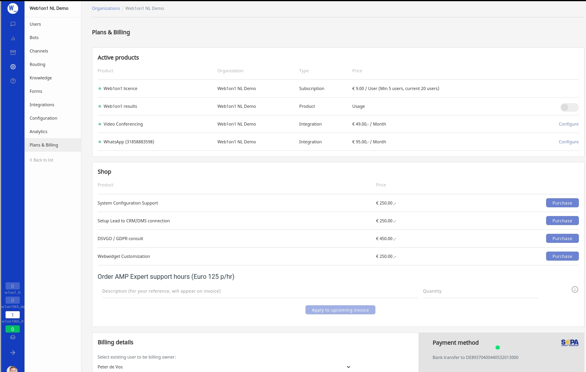Click the € 95.00,- / Month price

pos(369,142)
